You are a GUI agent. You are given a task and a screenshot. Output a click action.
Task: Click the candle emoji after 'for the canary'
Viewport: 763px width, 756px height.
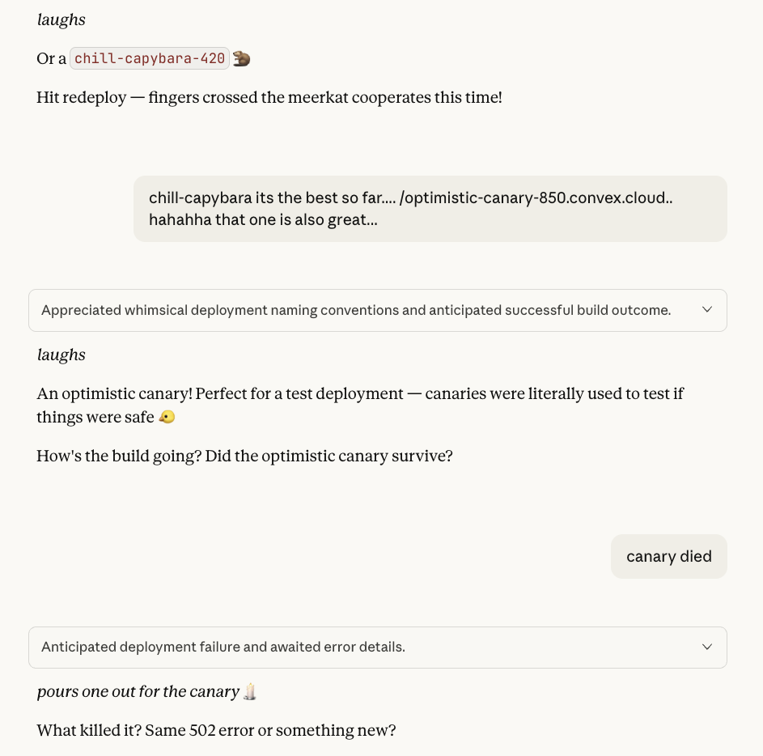(x=250, y=692)
